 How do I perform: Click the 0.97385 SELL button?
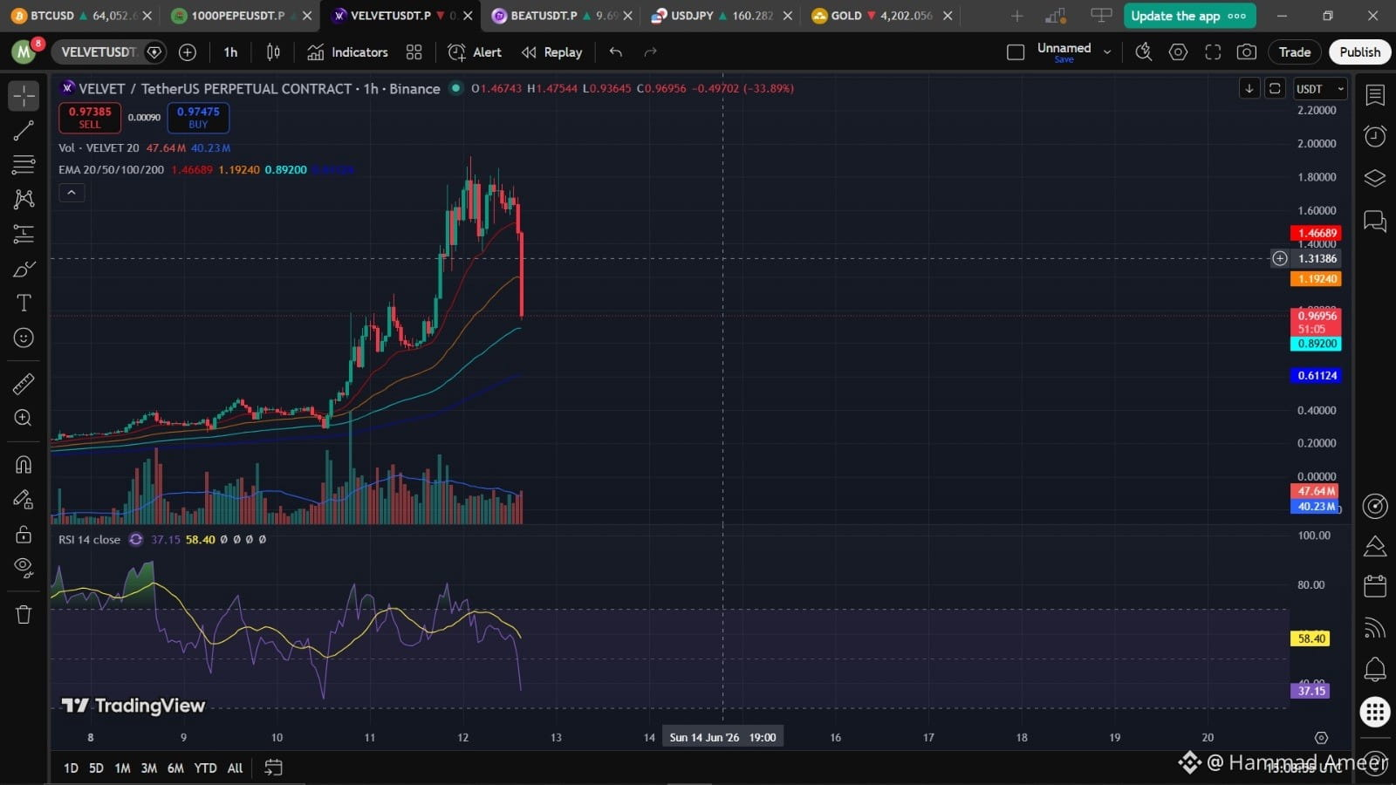click(90, 118)
